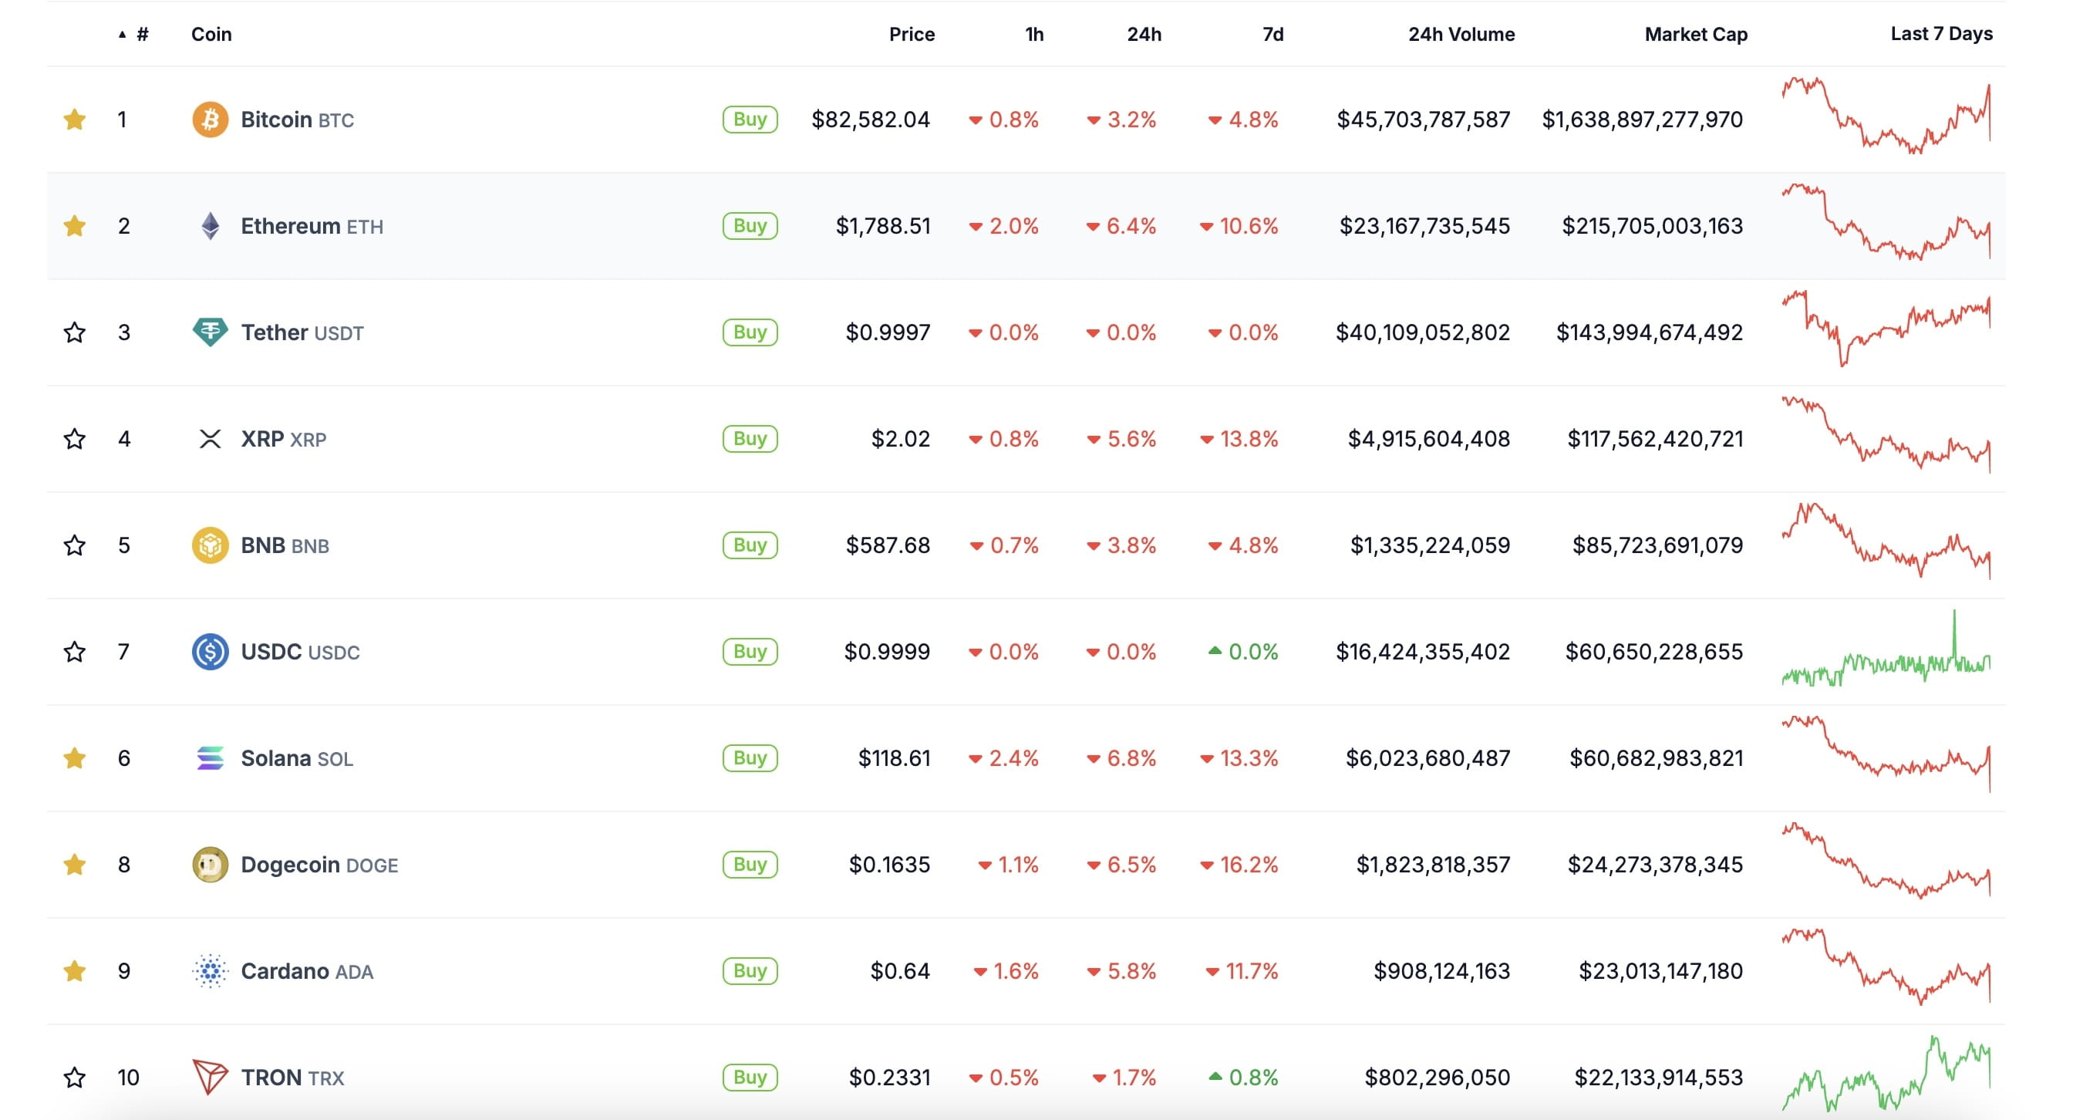Sort table by 24h Volume header
This screenshot has width=2073, height=1120.
(x=1461, y=34)
